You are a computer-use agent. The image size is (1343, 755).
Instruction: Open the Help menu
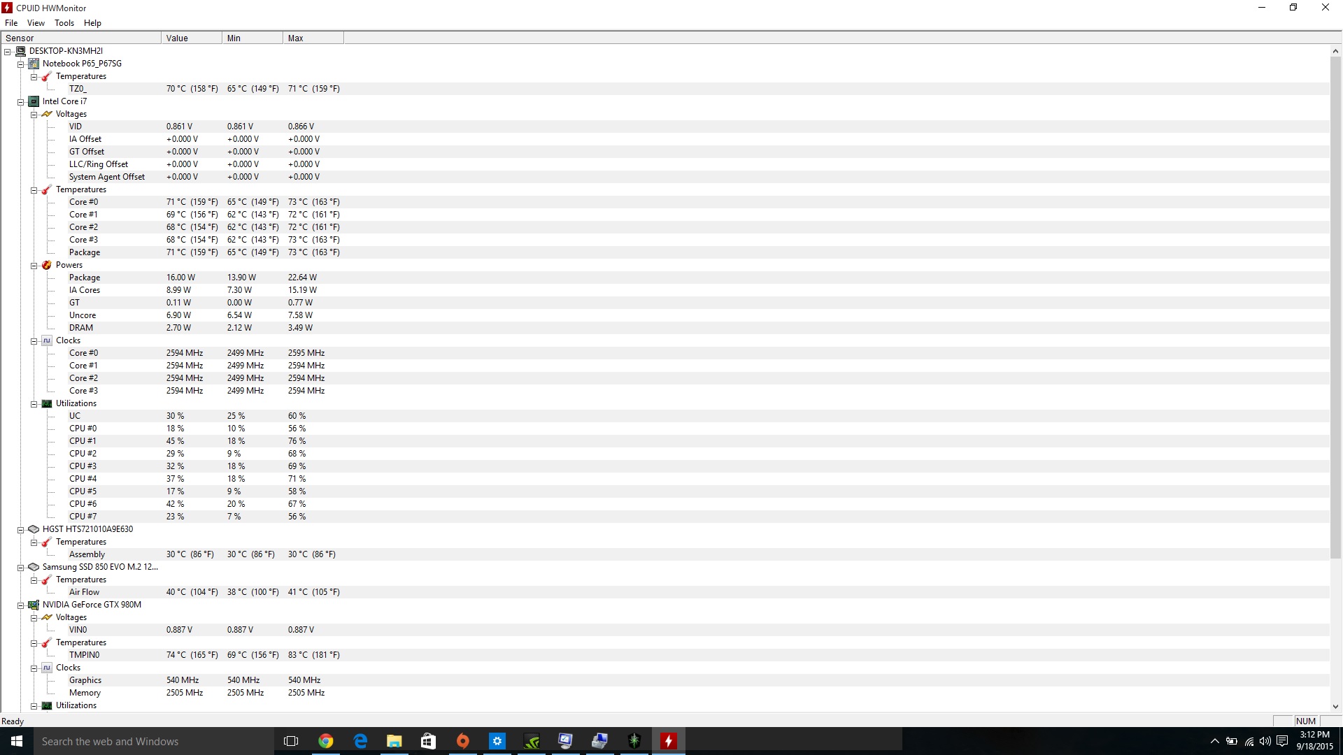click(x=92, y=23)
